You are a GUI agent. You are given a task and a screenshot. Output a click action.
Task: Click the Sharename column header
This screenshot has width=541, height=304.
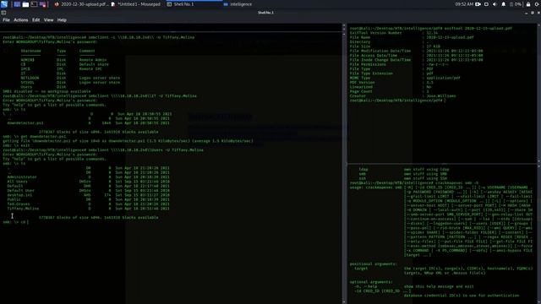point(30,51)
